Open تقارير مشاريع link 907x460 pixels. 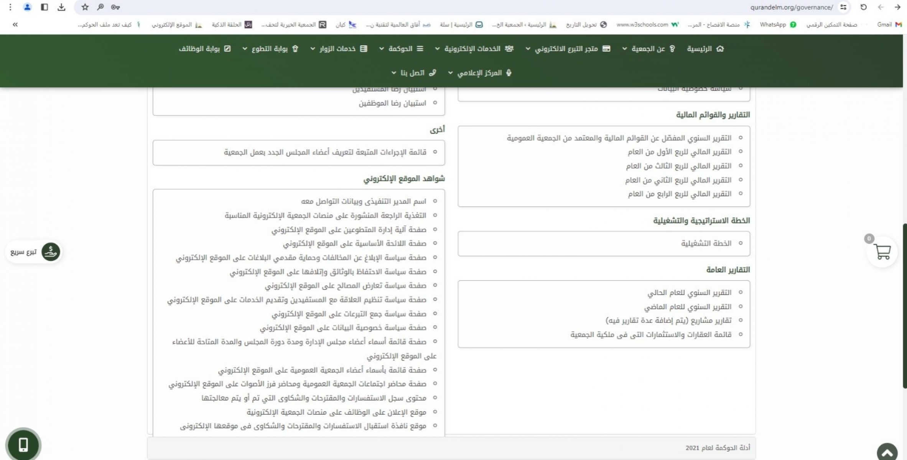[668, 320]
